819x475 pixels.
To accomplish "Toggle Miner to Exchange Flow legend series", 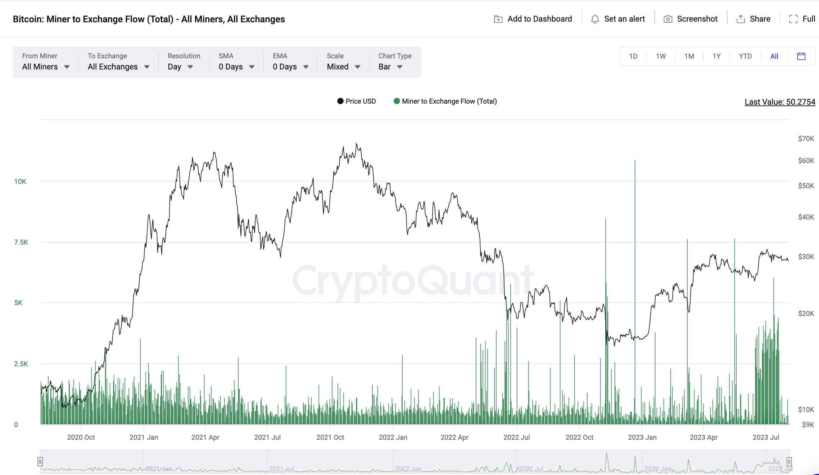I will (x=445, y=101).
